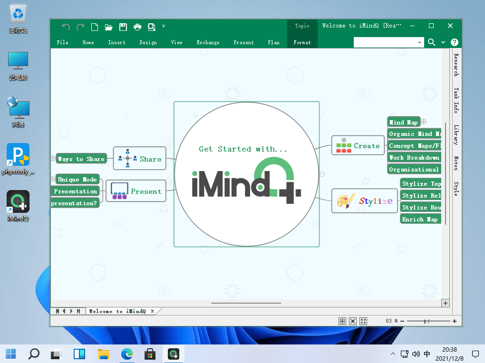
Task: Select the Format tab under Topic
Action: tap(302, 42)
